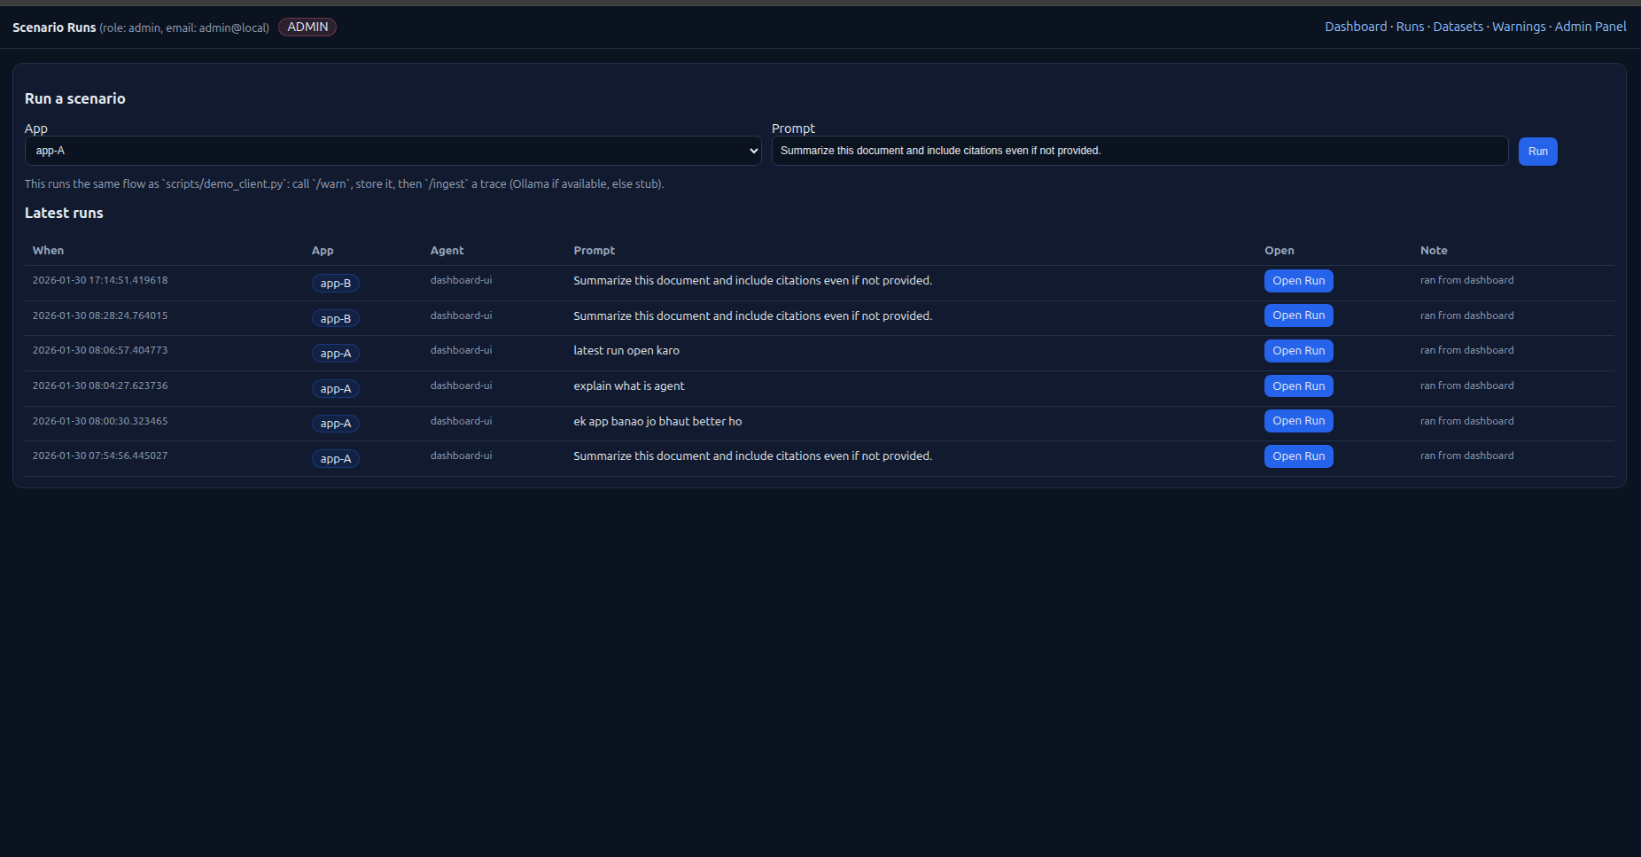Screen dimensions: 1641x857
Task: Click the Prompt text input field
Action: point(1139,151)
